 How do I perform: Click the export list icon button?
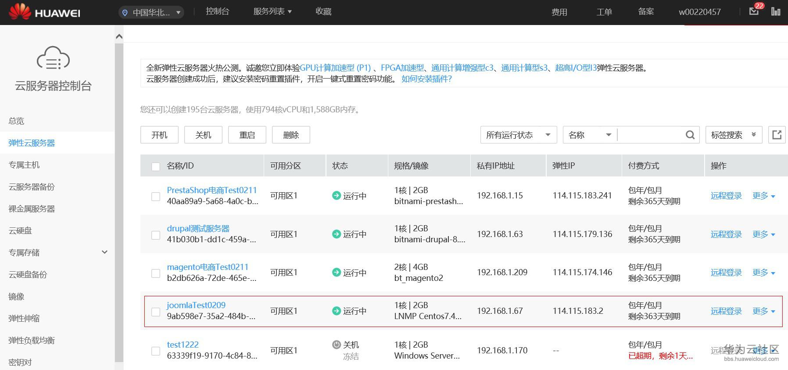click(x=777, y=135)
